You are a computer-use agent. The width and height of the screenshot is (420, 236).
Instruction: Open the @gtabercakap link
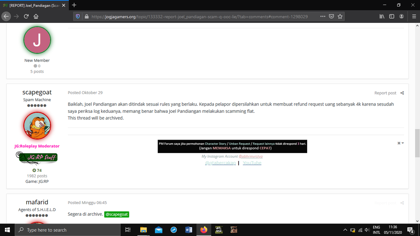pyautogui.click(x=220, y=163)
